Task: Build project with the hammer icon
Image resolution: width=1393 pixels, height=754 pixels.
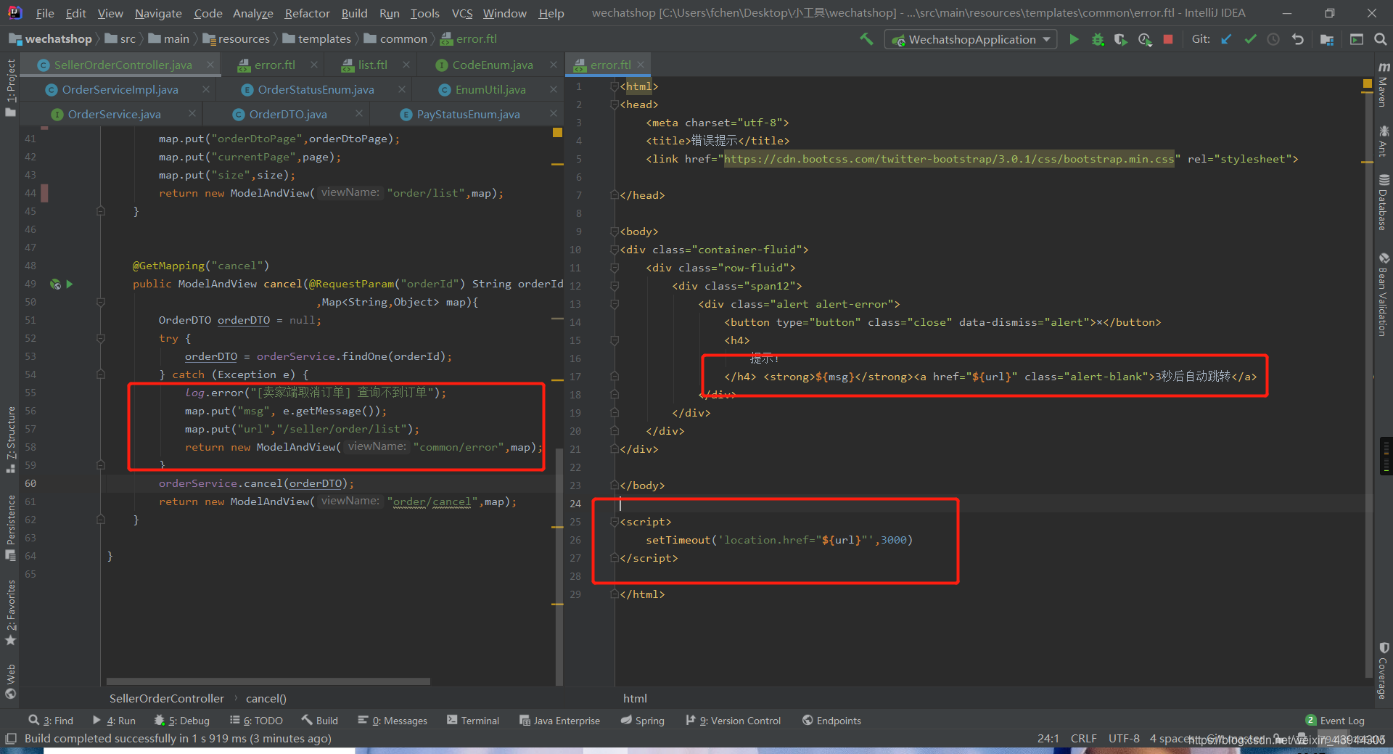Action: (x=866, y=39)
